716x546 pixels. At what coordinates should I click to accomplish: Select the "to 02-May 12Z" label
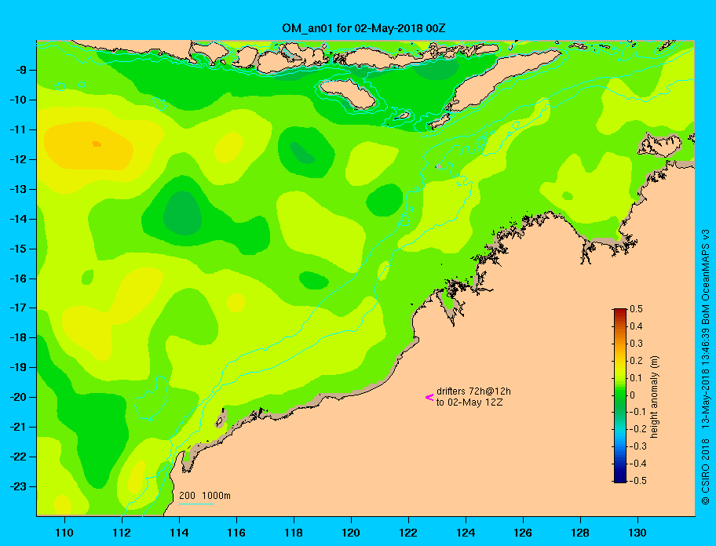[x=469, y=402]
